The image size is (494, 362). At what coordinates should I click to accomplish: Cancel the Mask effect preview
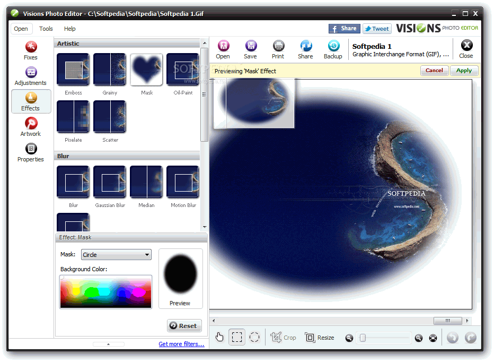(x=435, y=71)
